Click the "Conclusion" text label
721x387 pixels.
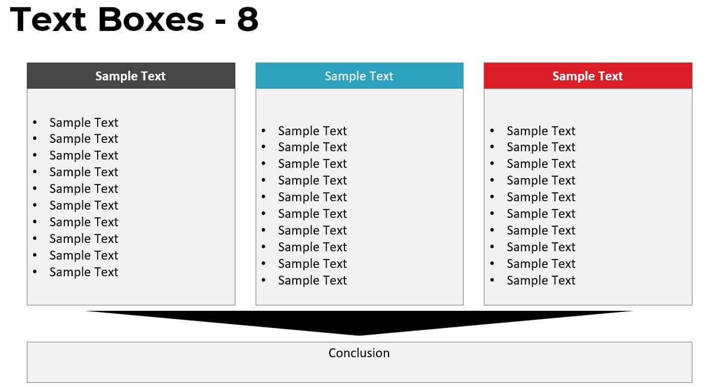[359, 352]
